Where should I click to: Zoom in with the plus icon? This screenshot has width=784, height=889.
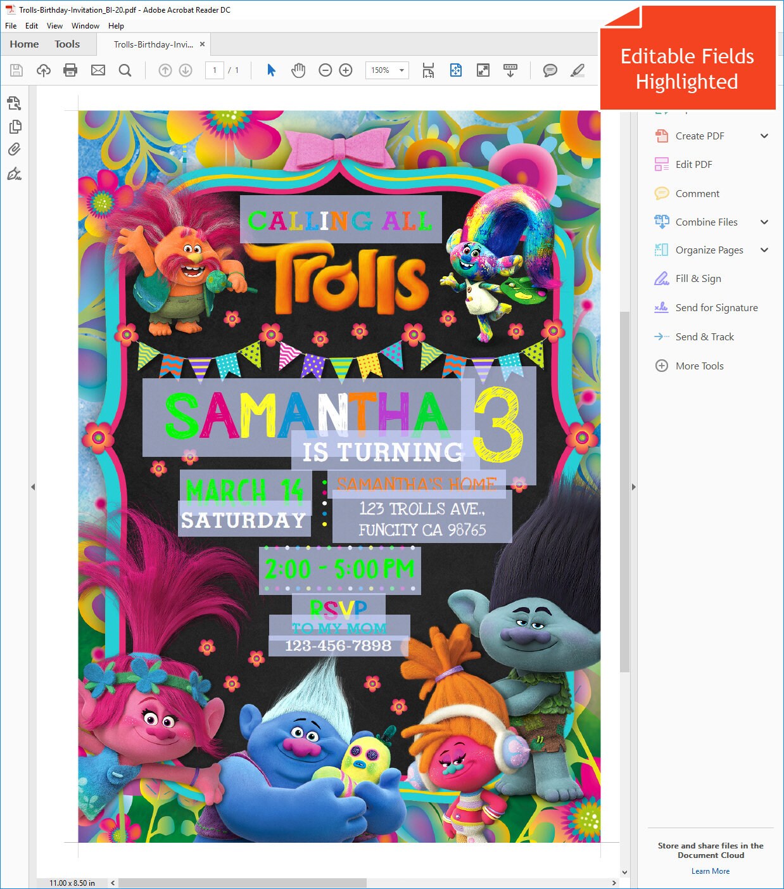345,70
